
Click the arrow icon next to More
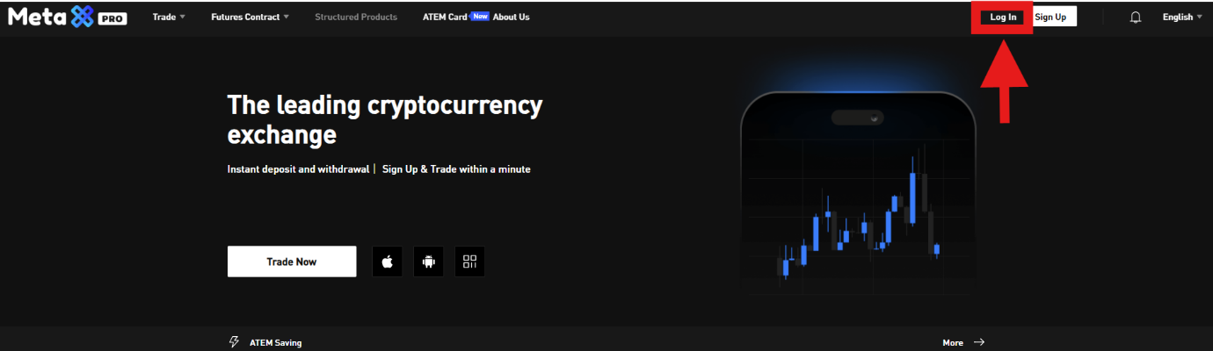click(978, 342)
